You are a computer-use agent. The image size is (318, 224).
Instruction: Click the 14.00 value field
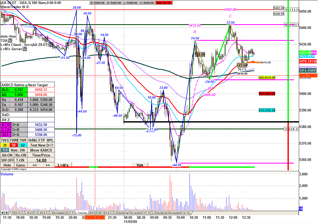click(x=41, y=160)
